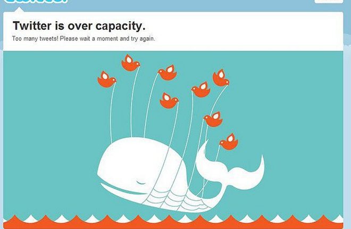Click the central orange bird below the others

[x=169, y=101]
